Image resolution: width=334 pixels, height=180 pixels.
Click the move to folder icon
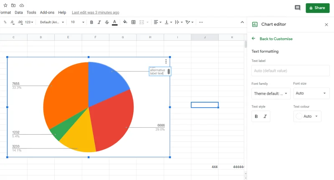click(13, 5)
